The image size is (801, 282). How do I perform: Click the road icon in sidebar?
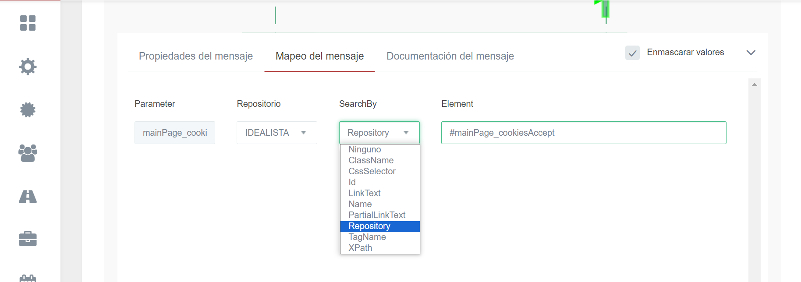click(x=28, y=196)
